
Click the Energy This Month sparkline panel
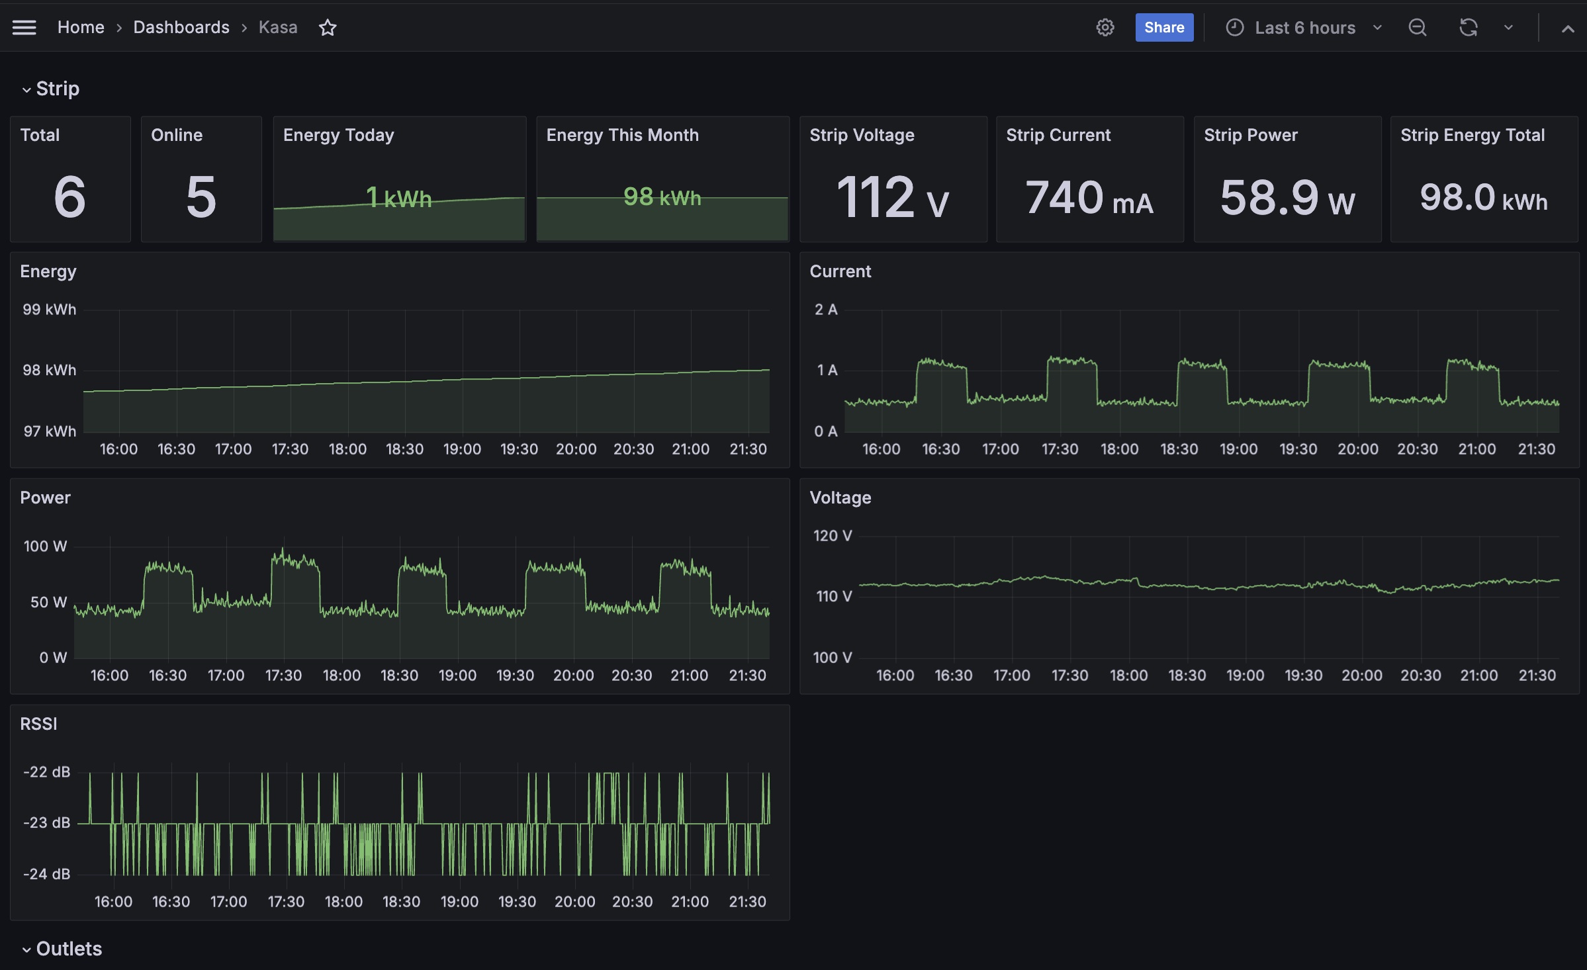coord(662,198)
